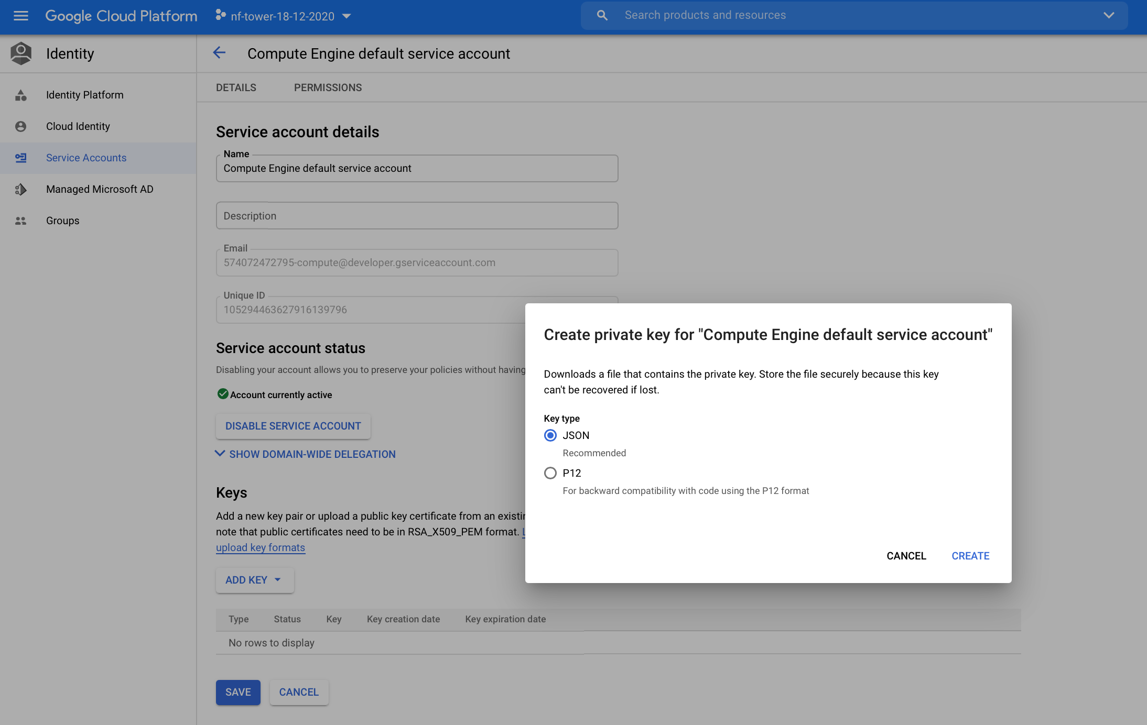Click the 'Account currently active' text
This screenshot has height=725, width=1147.
(x=281, y=394)
